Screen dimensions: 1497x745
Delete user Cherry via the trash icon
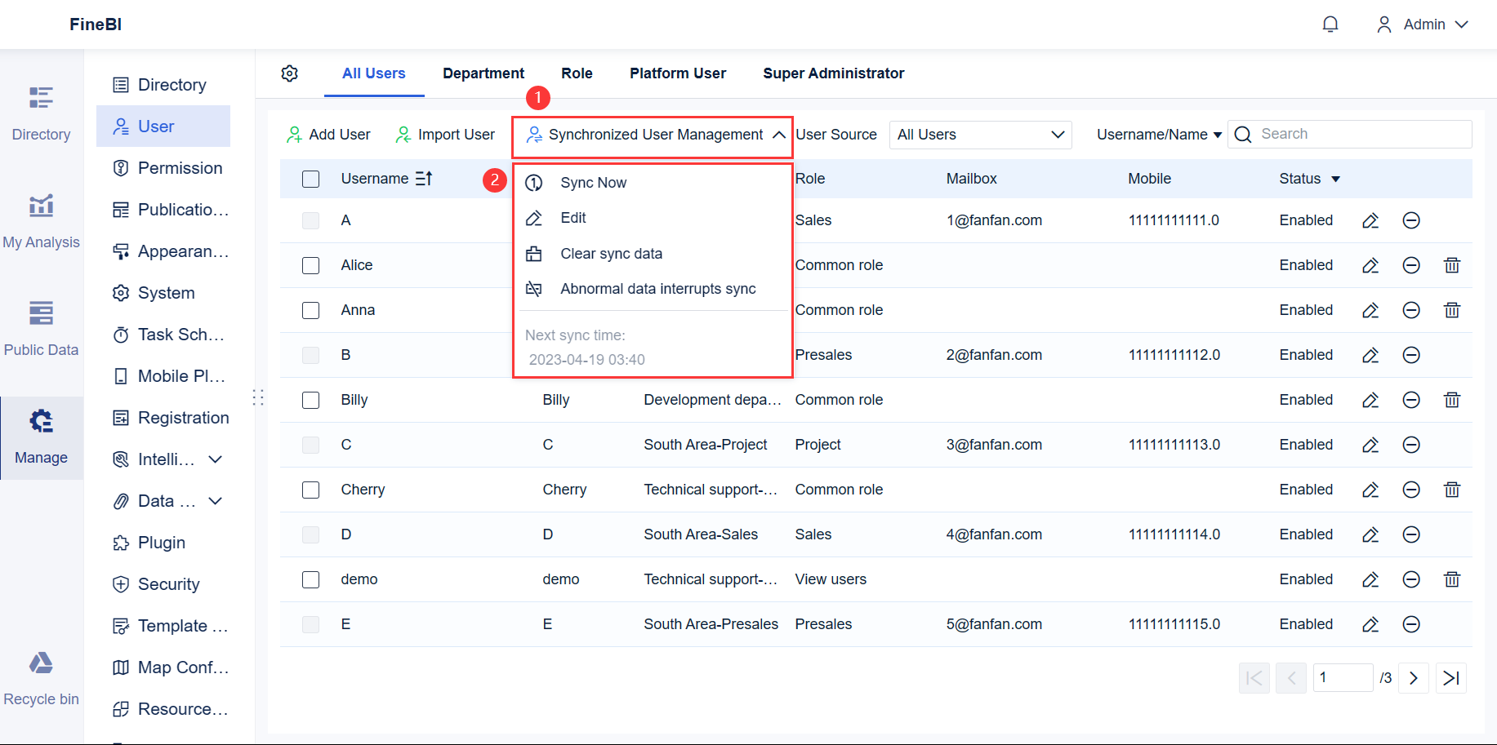pyautogui.click(x=1452, y=490)
